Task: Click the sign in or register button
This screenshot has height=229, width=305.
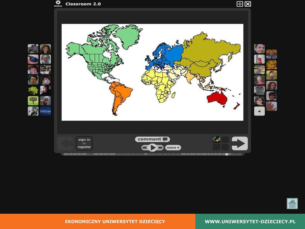Action: click(84, 143)
